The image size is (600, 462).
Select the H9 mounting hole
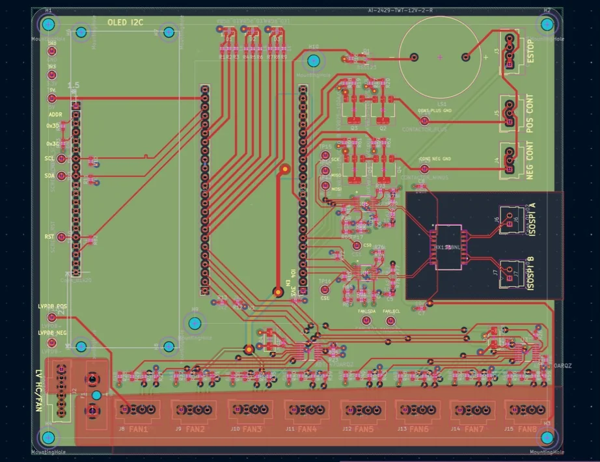[x=195, y=323]
